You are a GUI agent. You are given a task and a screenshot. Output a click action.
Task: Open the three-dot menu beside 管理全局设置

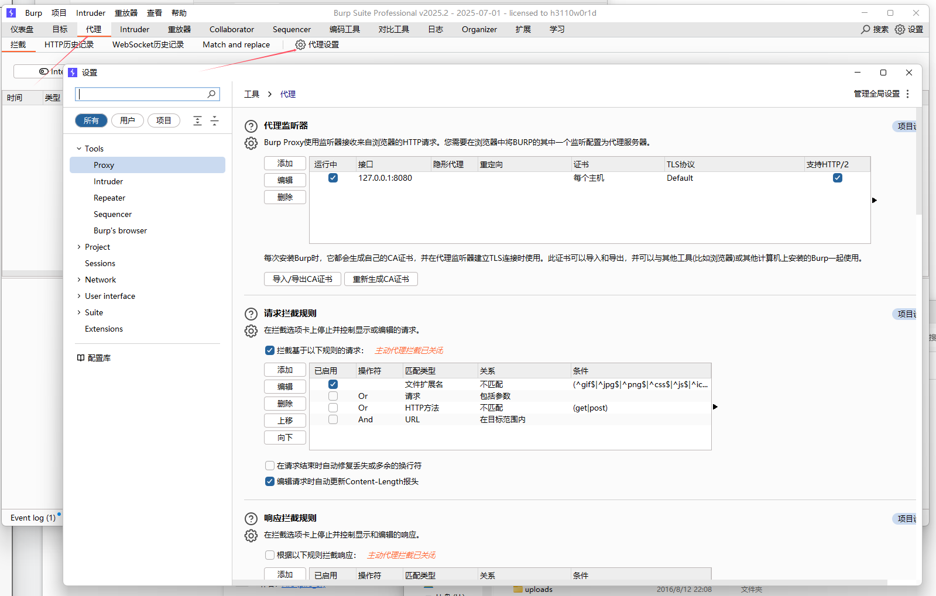click(908, 94)
